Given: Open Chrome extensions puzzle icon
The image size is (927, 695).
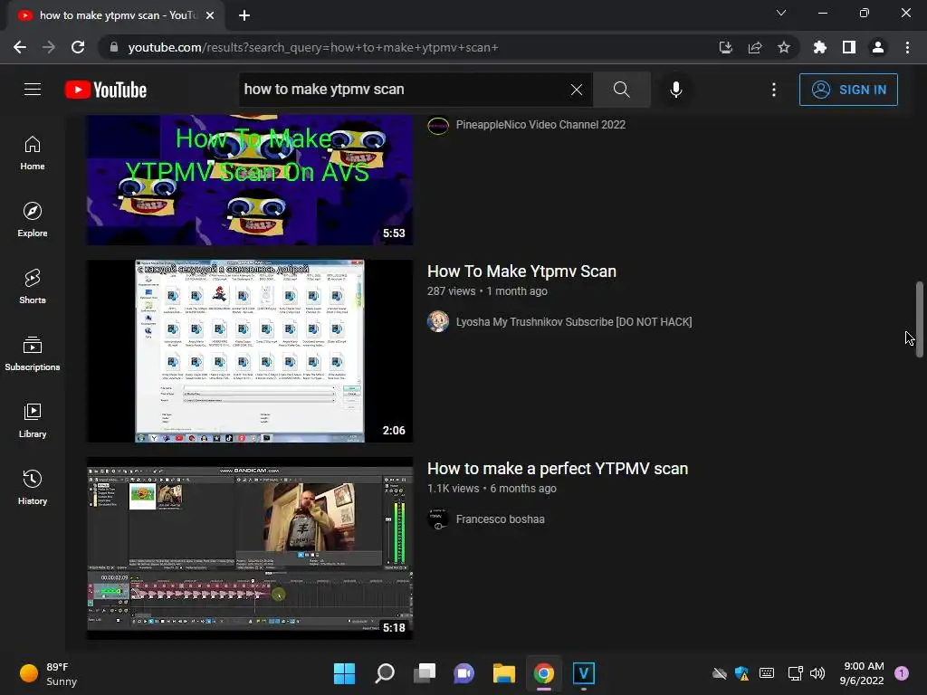Looking at the screenshot, I should [819, 47].
